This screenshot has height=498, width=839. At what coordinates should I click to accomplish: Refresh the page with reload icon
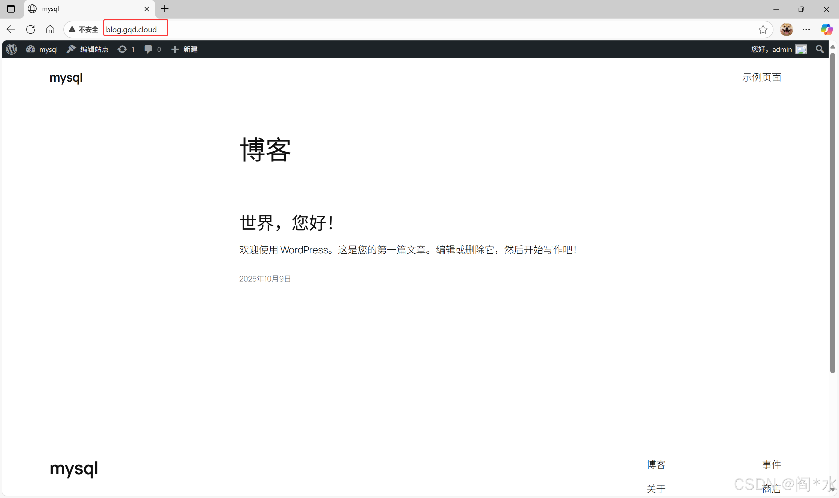pos(31,29)
